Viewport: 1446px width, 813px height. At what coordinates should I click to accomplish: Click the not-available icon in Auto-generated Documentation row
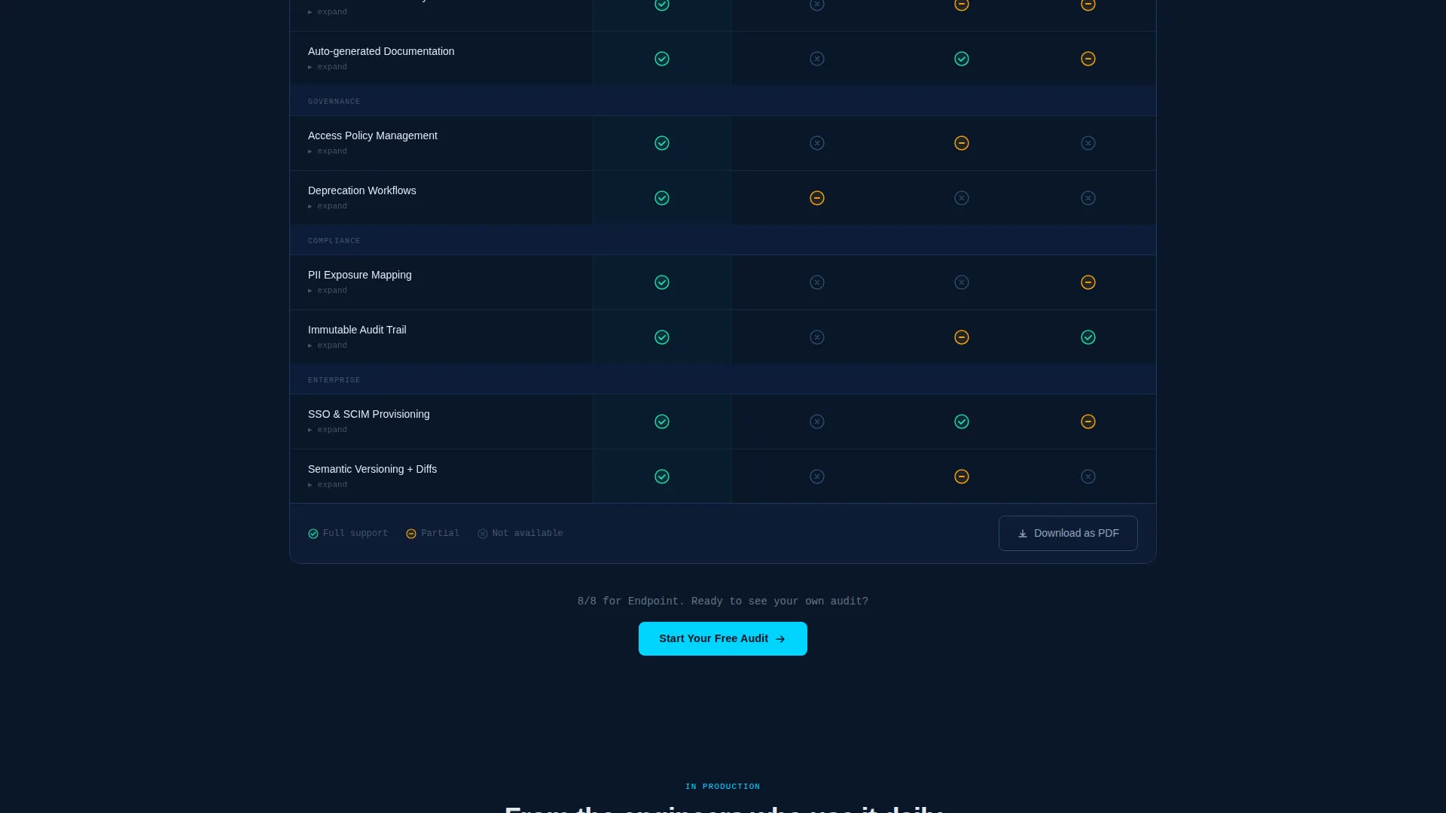817,59
